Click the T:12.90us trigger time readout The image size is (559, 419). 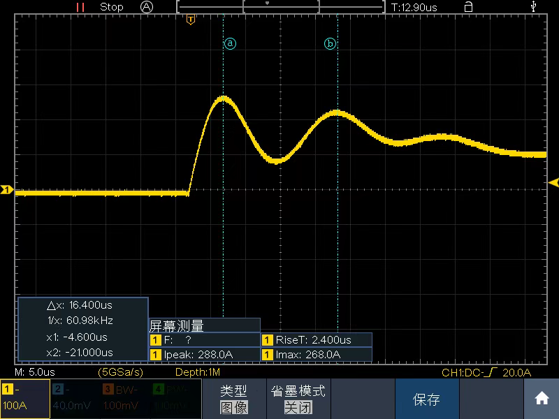414,8
